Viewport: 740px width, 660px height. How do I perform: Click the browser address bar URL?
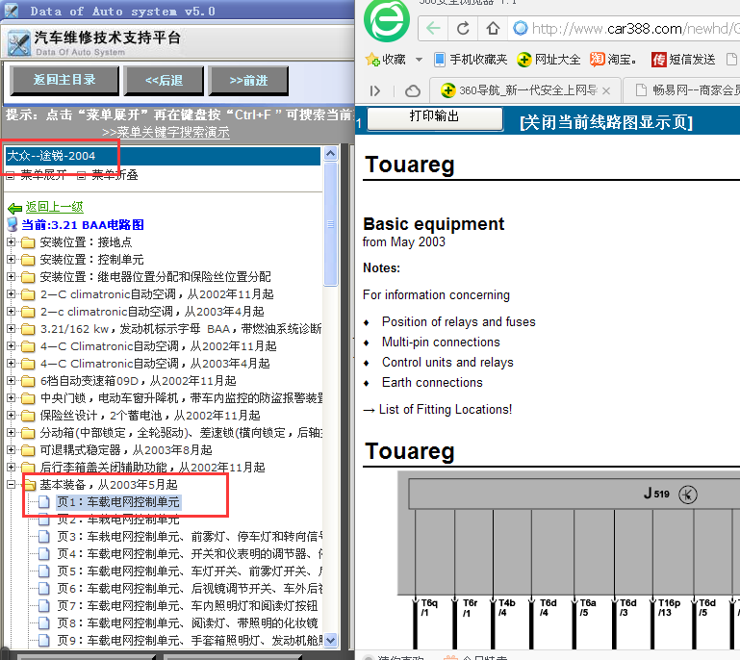pos(635,29)
